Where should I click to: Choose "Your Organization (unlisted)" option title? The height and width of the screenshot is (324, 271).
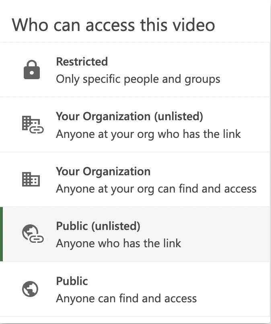tap(129, 116)
